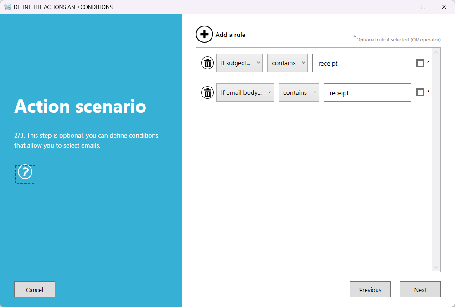Image resolution: width=455 pixels, height=307 pixels.
Task: Open the help question mark icon
Action: pyautogui.click(x=25, y=172)
